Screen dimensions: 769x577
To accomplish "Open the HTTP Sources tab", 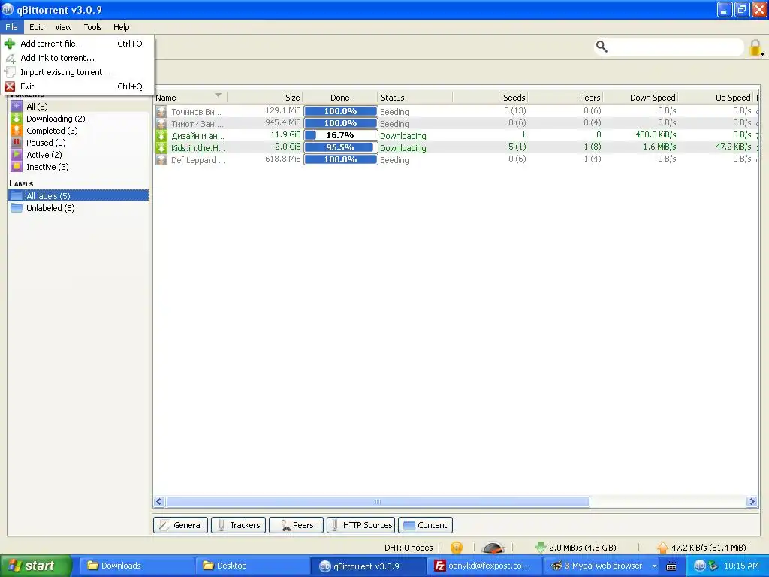I will 361,525.
